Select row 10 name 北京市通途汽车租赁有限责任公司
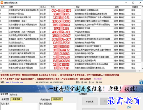 22,25
